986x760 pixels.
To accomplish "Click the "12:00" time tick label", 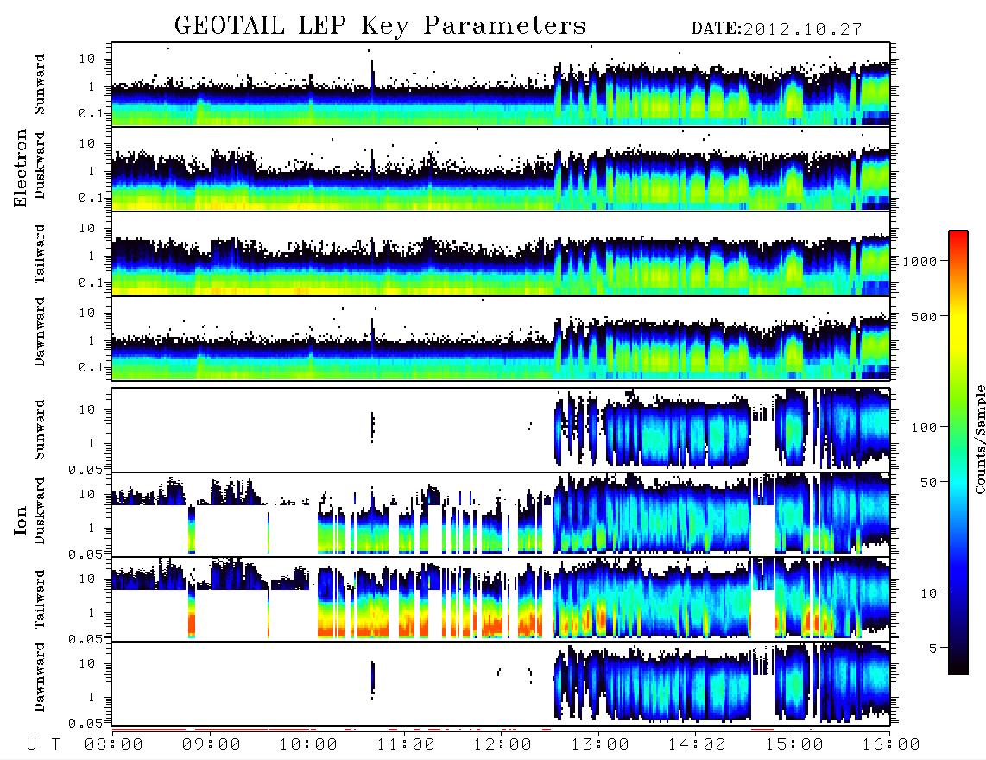I will click(x=502, y=745).
